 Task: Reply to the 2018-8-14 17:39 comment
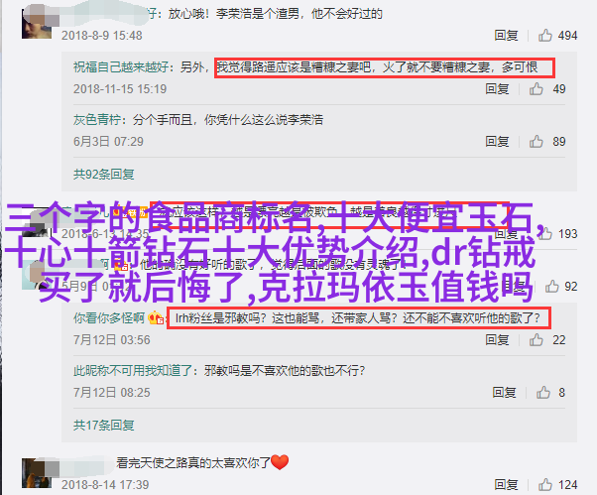506,485
